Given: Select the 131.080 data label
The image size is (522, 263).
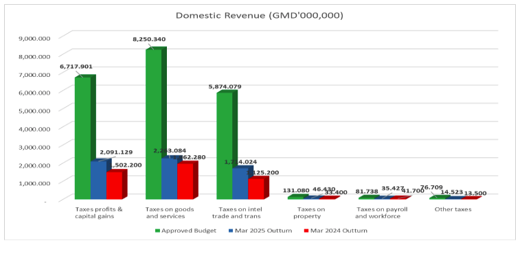Looking at the screenshot, I should [x=296, y=191].
